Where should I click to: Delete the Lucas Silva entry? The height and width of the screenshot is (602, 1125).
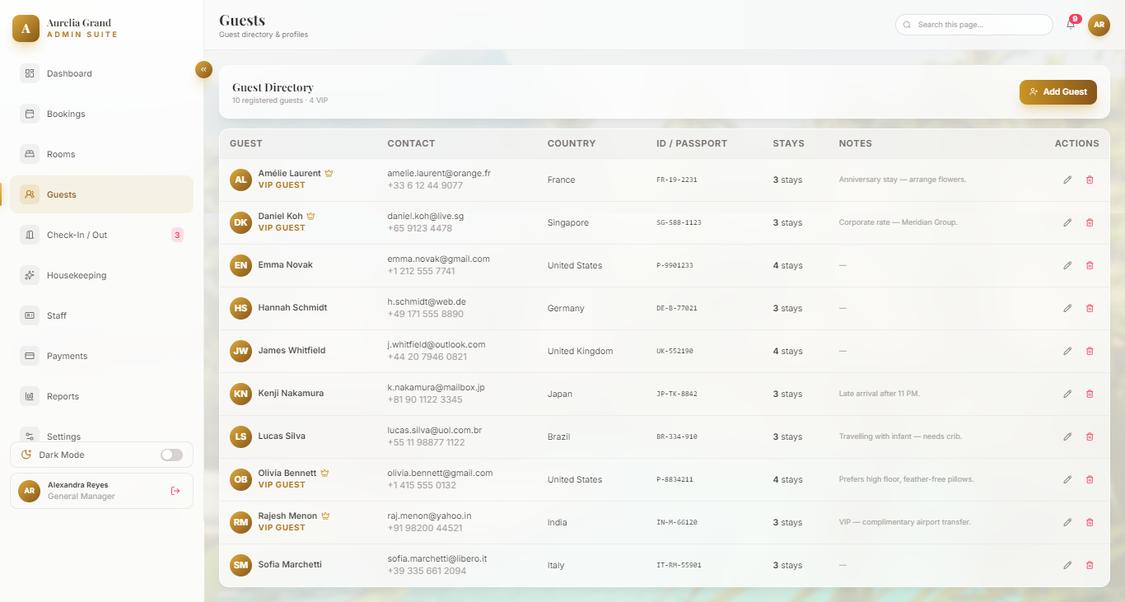pos(1090,436)
